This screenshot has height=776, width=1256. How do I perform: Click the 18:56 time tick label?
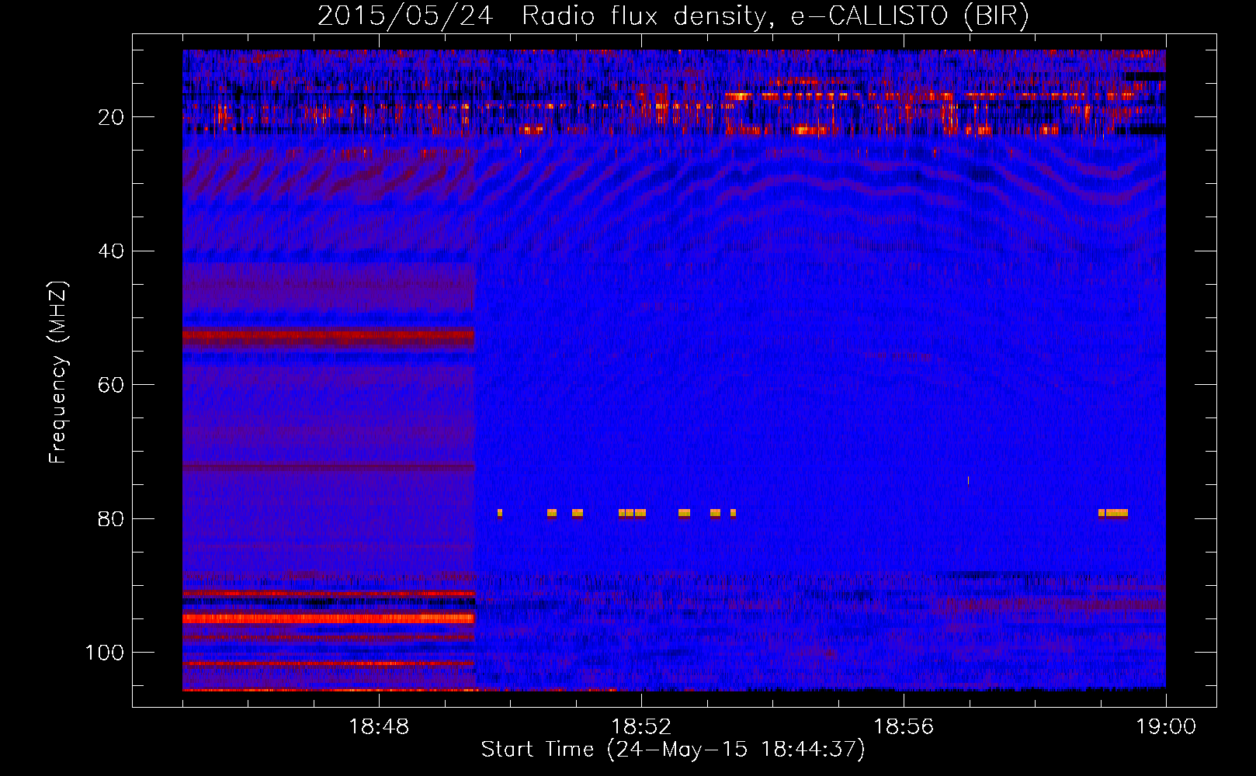click(x=904, y=727)
